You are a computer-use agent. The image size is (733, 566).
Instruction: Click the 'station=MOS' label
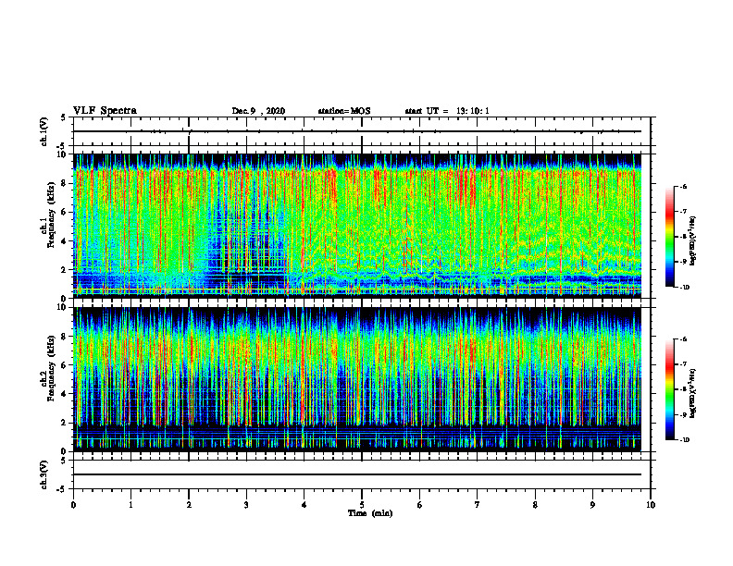click(344, 111)
